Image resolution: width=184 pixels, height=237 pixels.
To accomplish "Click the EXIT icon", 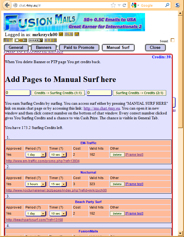I will (50, 40).
